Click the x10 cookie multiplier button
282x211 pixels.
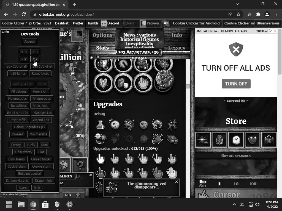point(24,52)
